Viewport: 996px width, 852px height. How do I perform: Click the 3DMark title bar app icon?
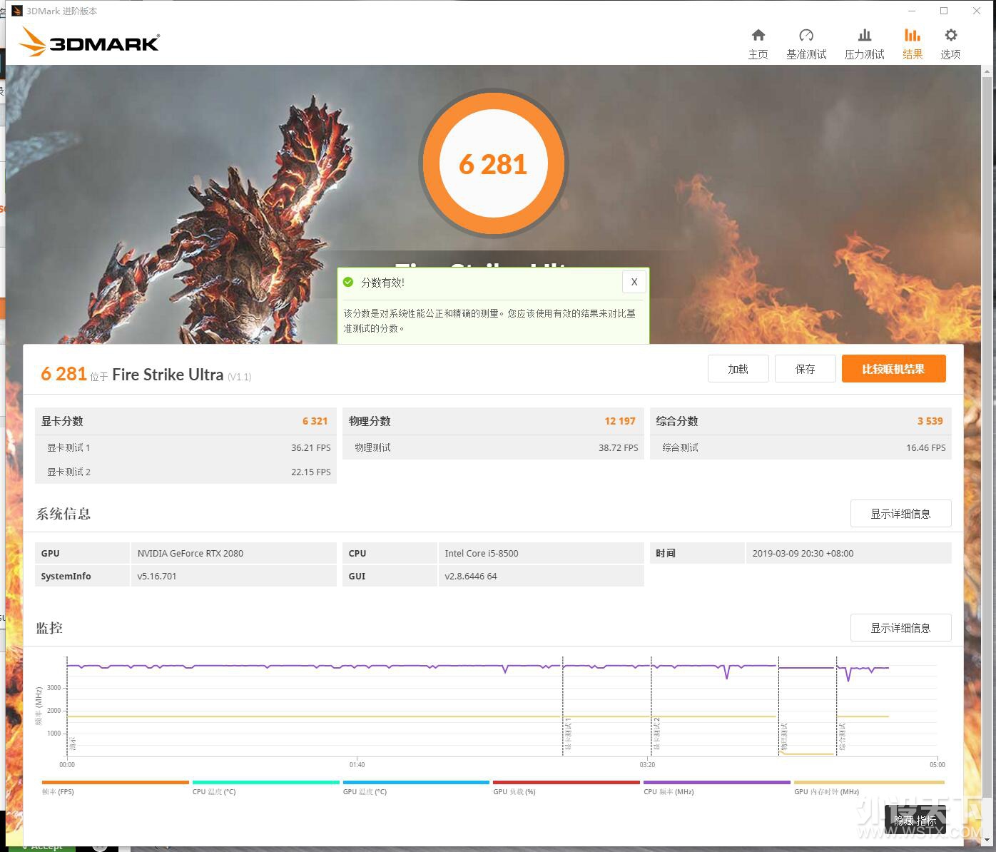(17, 11)
